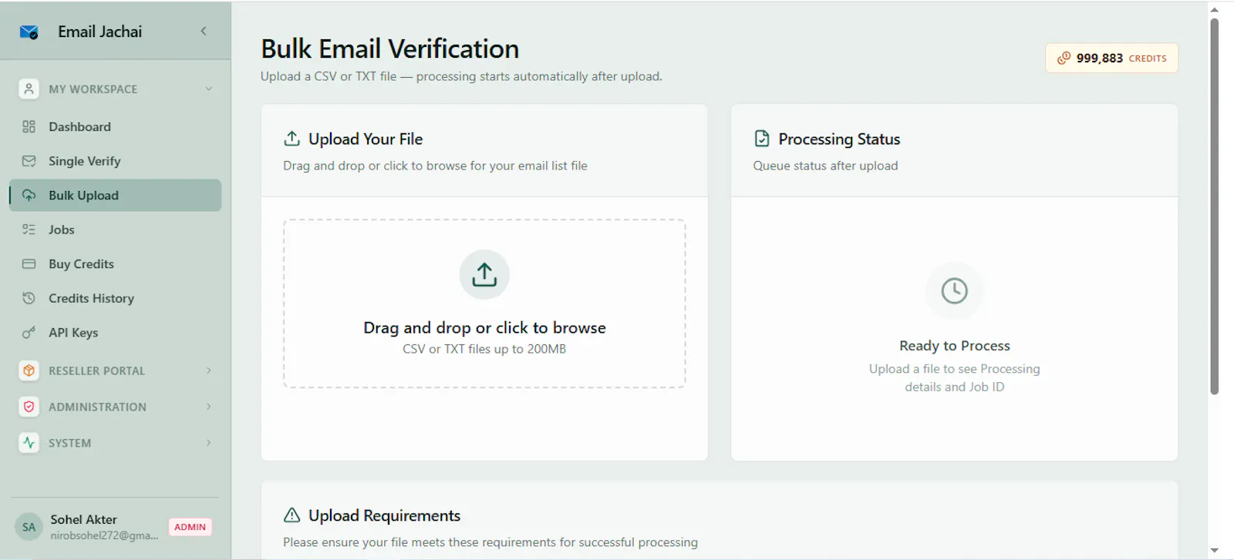Collapse the My Workspace section chevron
Screen dimensions: 1234x560
[209, 89]
